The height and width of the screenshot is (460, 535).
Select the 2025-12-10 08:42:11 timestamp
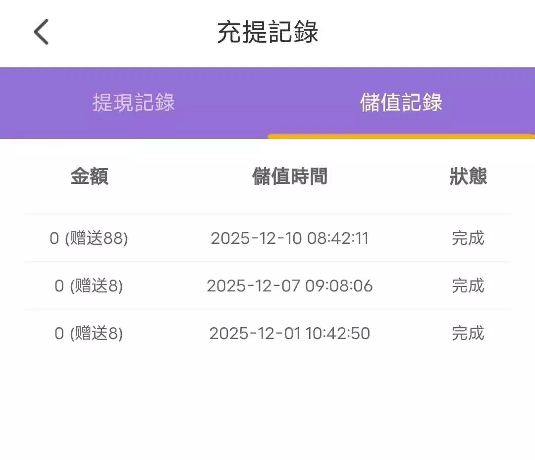(x=290, y=238)
